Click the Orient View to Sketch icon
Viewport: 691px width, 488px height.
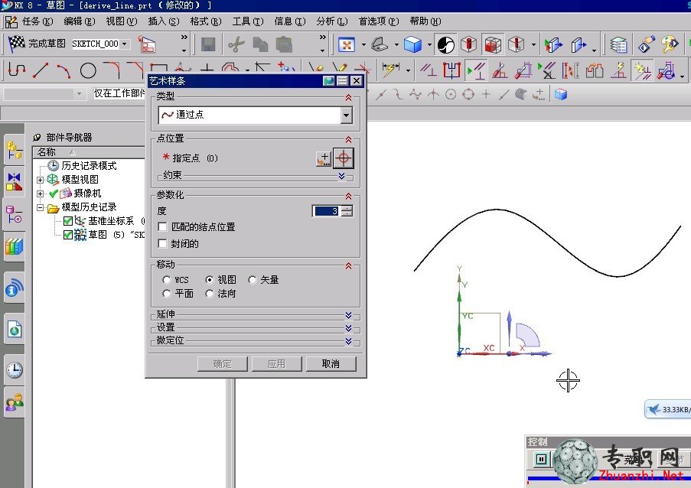tap(380, 44)
